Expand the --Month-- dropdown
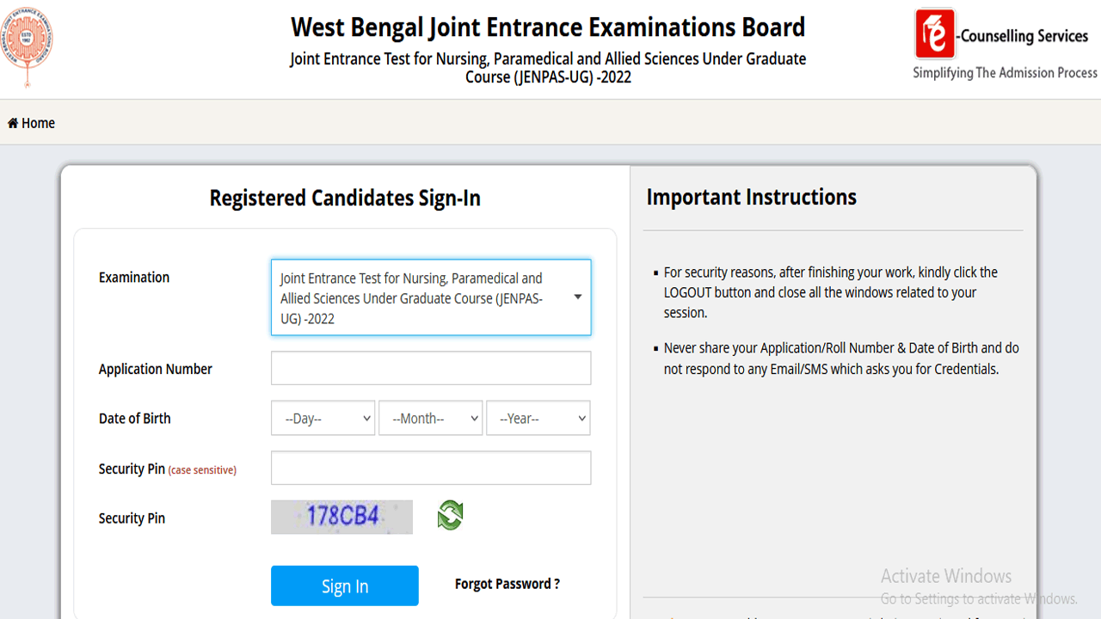 pos(430,418)
